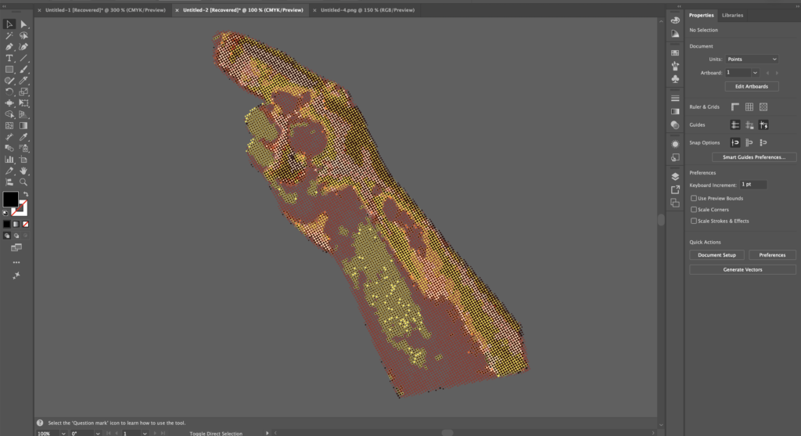Toggle Scale Strokes & Effects checkbox
The width and height of the screenshot is (801, 436).
694,221
